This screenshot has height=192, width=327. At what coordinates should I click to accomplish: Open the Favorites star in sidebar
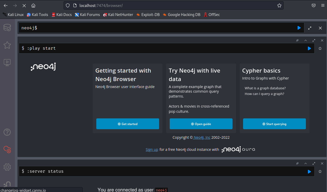(x=7, y=45)
